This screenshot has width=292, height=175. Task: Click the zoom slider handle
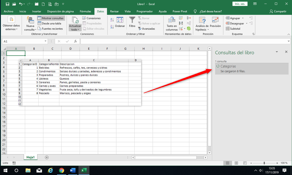264,163
